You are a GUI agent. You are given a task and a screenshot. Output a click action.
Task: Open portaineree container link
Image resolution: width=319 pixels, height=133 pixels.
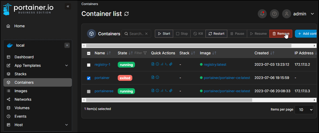104,91
